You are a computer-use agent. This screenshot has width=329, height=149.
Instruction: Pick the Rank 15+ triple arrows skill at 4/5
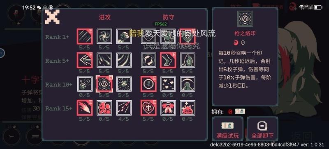pos(124,108)
